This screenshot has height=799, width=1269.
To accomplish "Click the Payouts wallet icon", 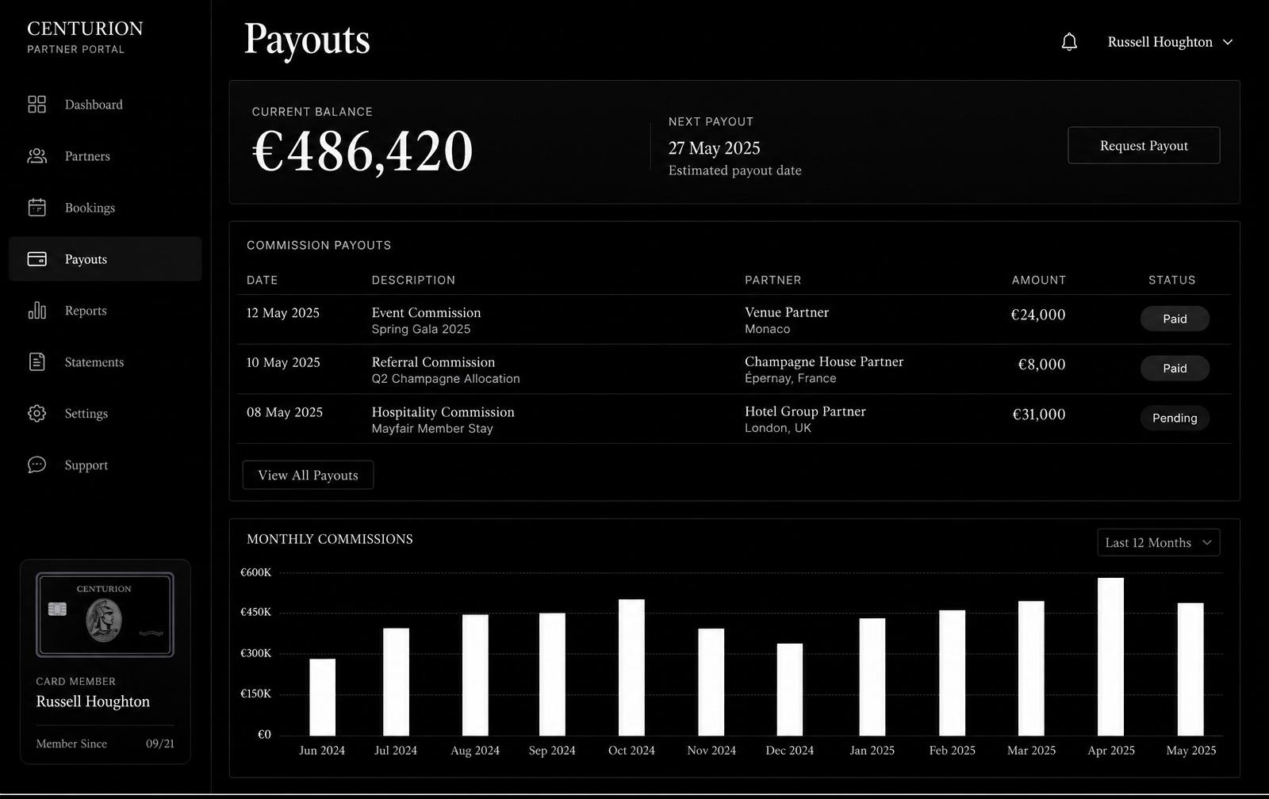I will [x=36, y=258].
